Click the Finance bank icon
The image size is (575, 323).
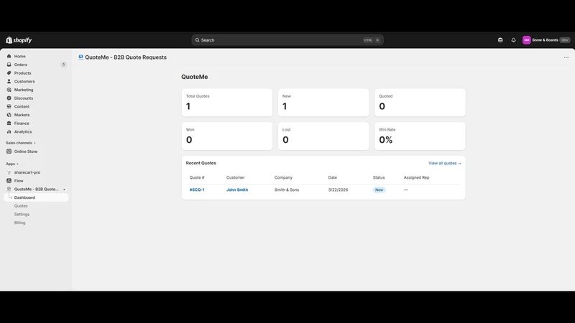pos(9,123)
